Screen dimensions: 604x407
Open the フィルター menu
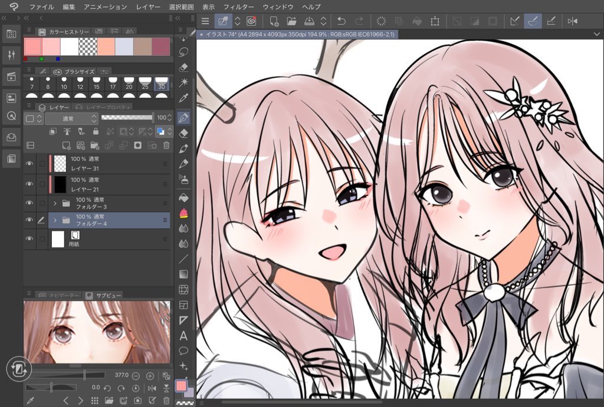[238, 7]
